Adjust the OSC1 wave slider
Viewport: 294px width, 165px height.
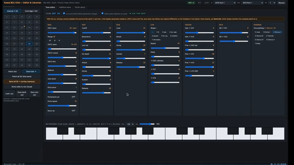pos(62,33)
